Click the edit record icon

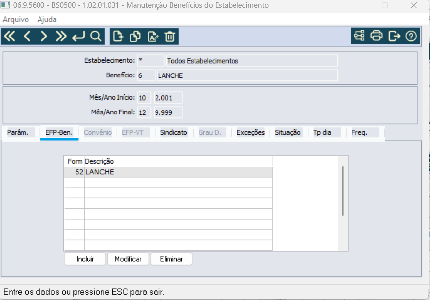[153, 36]
